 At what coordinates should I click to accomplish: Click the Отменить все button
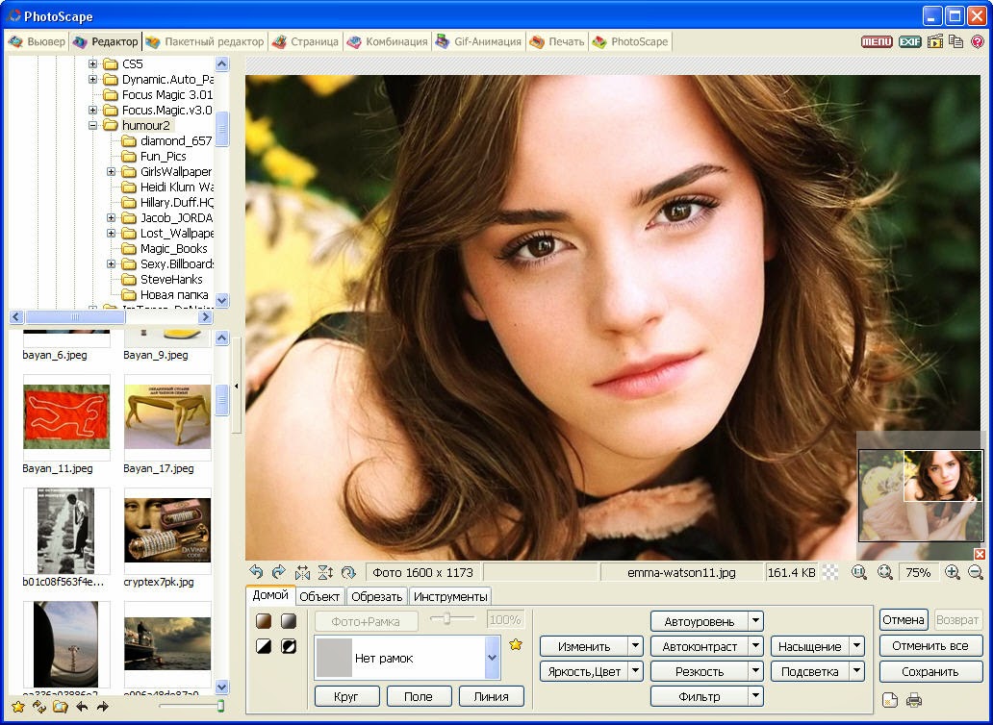(930, 646)
